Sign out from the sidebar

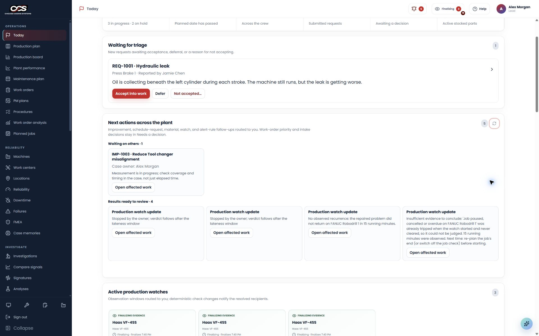coord(35,317)
